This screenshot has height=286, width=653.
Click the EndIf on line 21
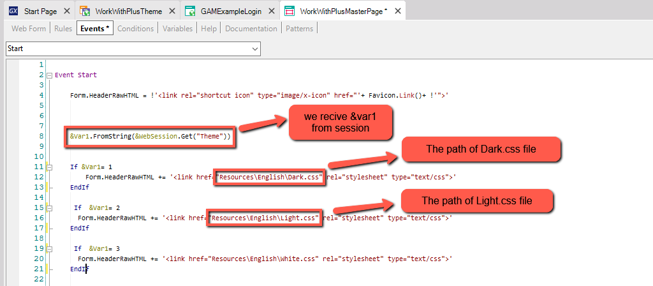click(80, 269)
